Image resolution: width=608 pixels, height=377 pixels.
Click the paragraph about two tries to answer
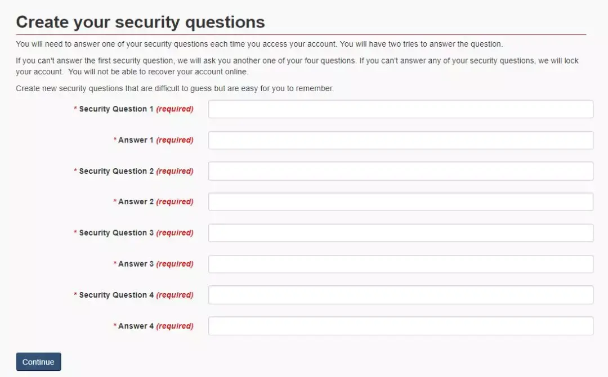[x=259, y=44]
